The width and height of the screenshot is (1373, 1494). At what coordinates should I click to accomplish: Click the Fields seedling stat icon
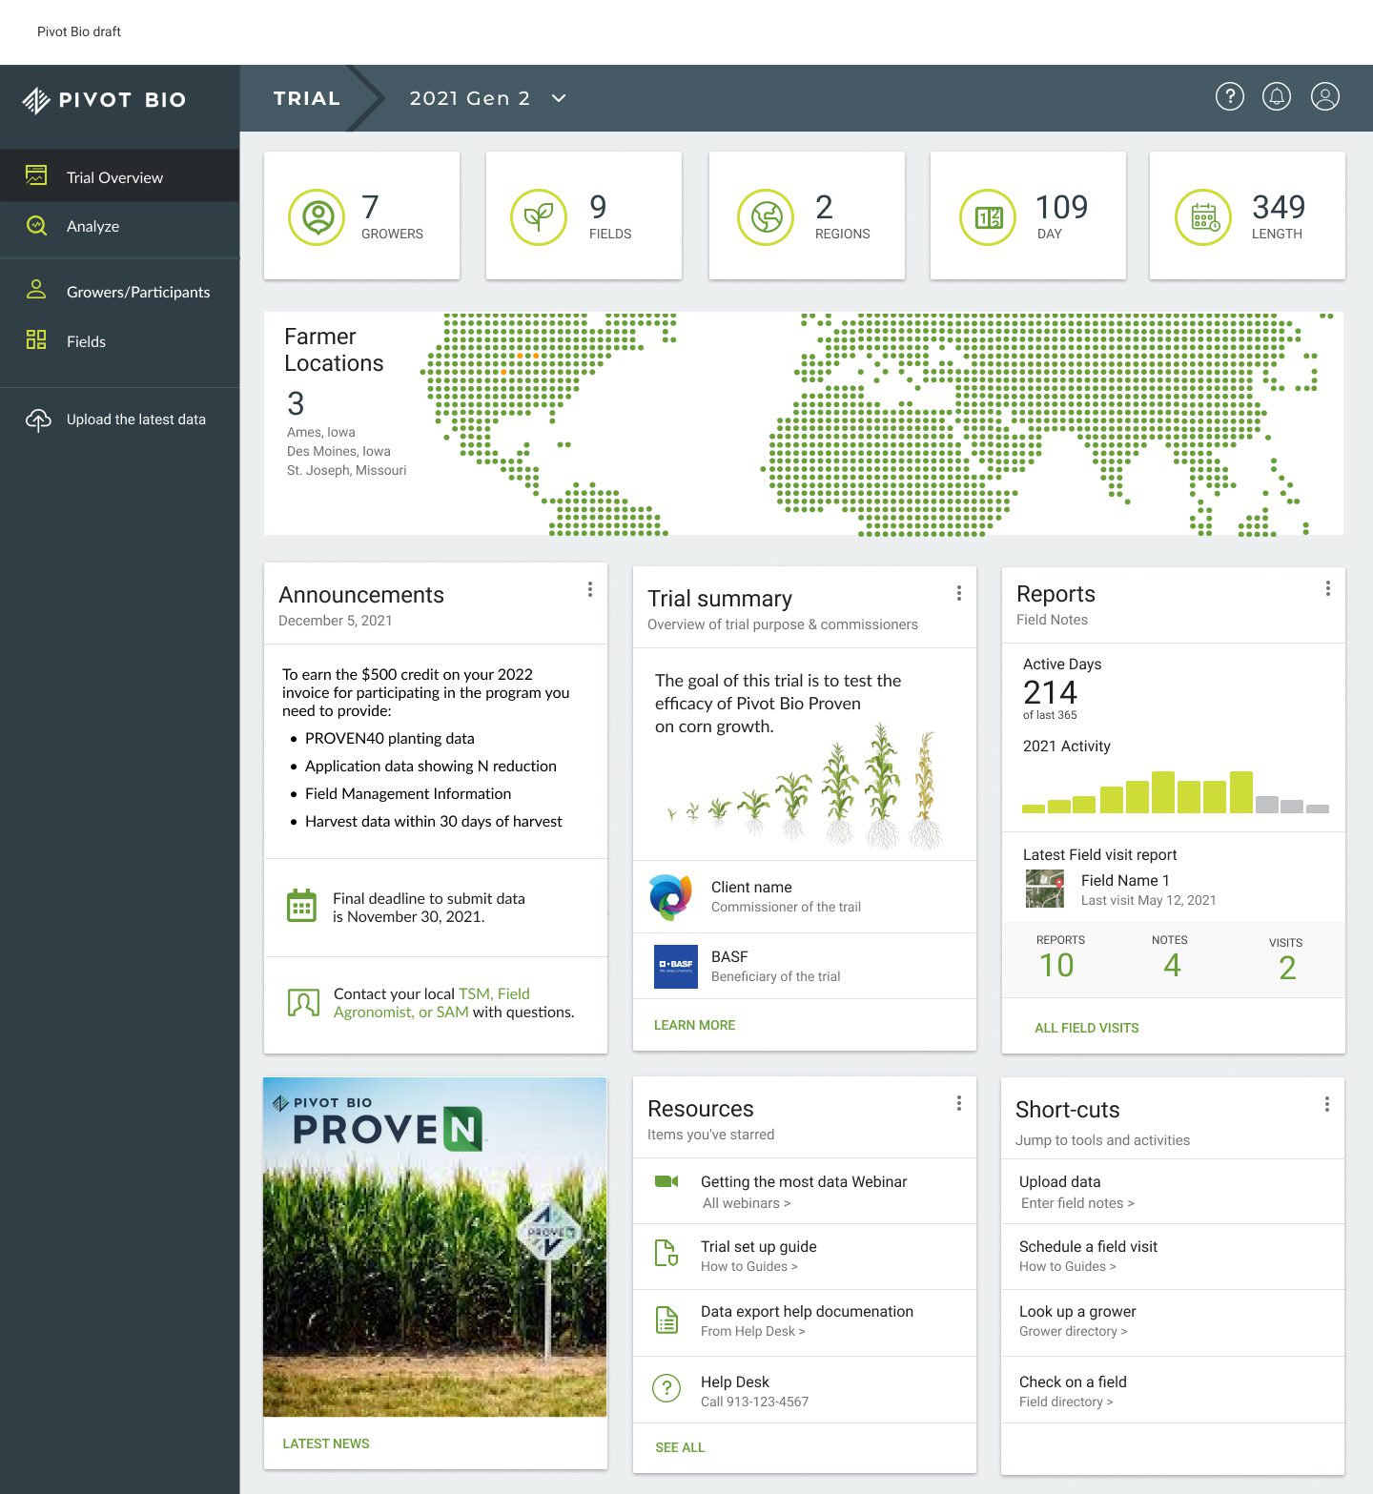[x=539, y=217]
